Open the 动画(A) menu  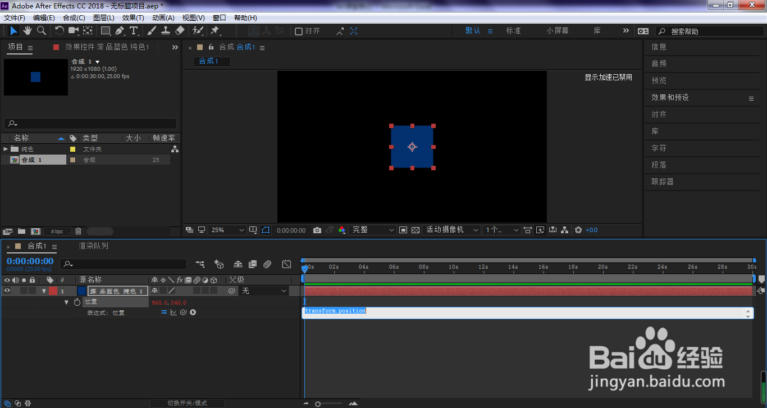tap(163, 18)
